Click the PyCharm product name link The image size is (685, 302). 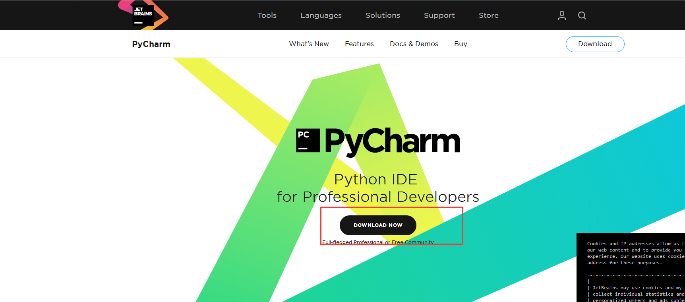pos(151,44)
